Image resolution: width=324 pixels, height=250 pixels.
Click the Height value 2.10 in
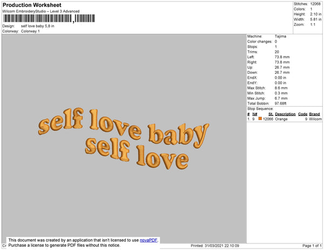[316, 14]
